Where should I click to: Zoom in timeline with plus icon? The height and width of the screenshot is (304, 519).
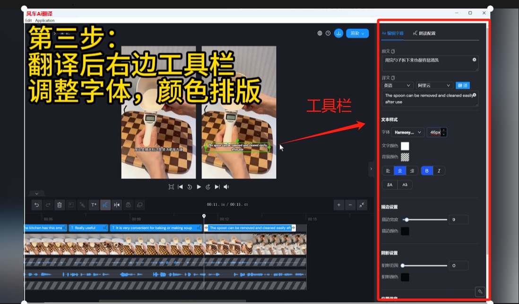point(338,205)
